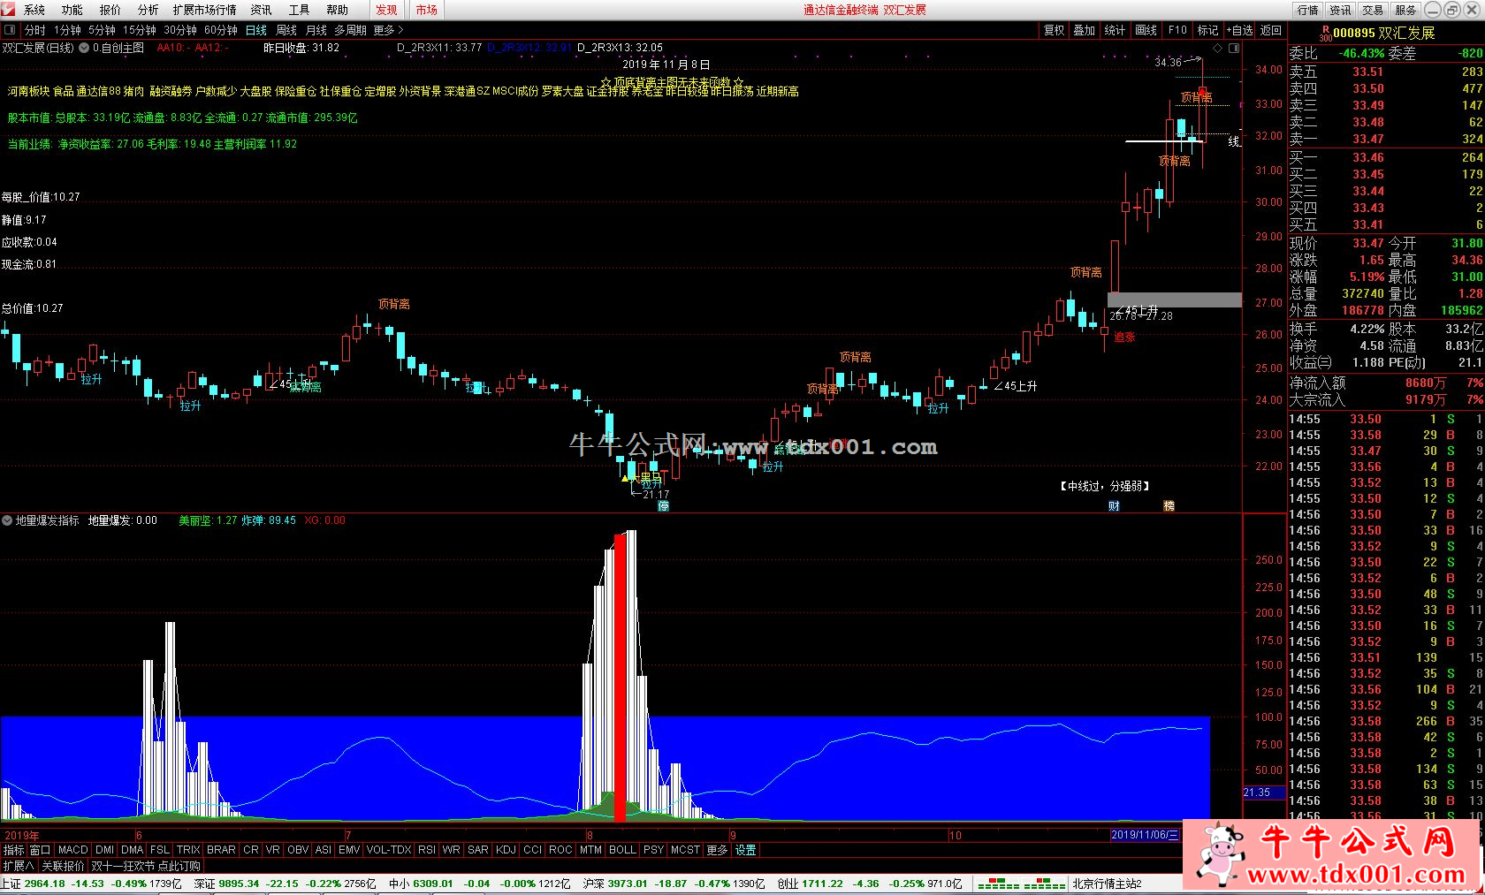This screenshot has height=895, width=1485.
Task: Click 北京行情主站2 server status
Action: (1107, 884)
